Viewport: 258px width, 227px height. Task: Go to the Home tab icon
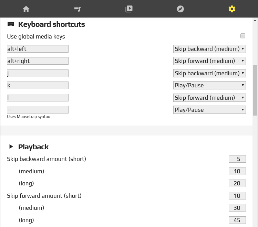(x=26, y=9)
